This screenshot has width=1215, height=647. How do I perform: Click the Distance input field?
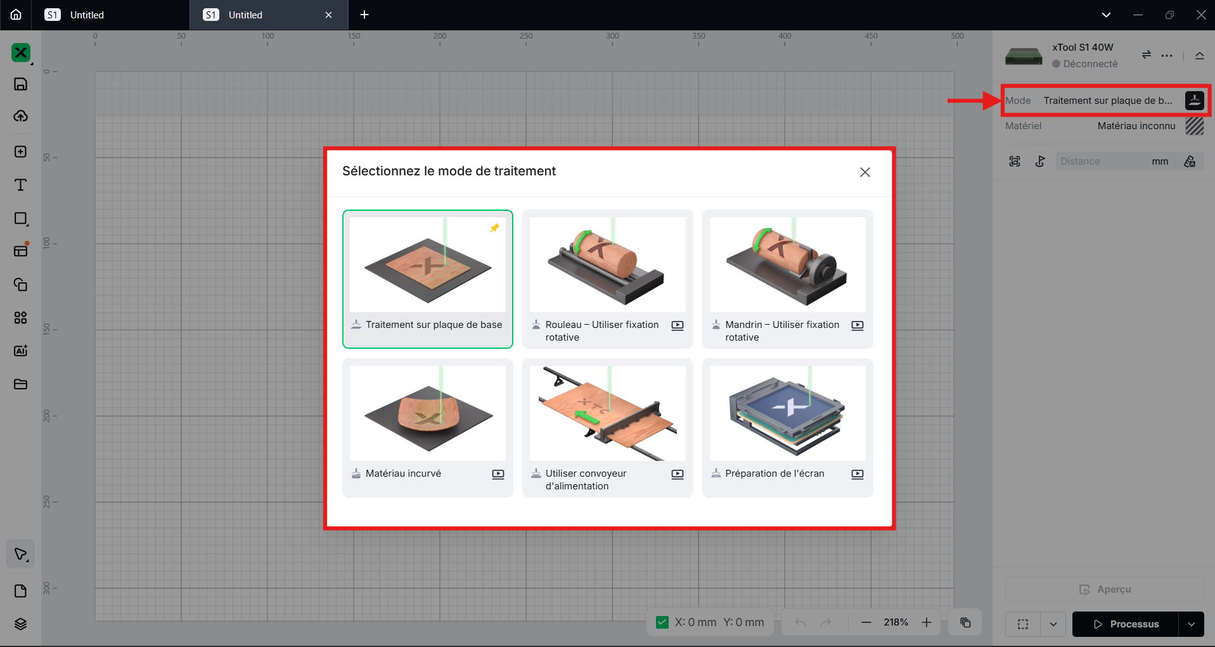1103,161
